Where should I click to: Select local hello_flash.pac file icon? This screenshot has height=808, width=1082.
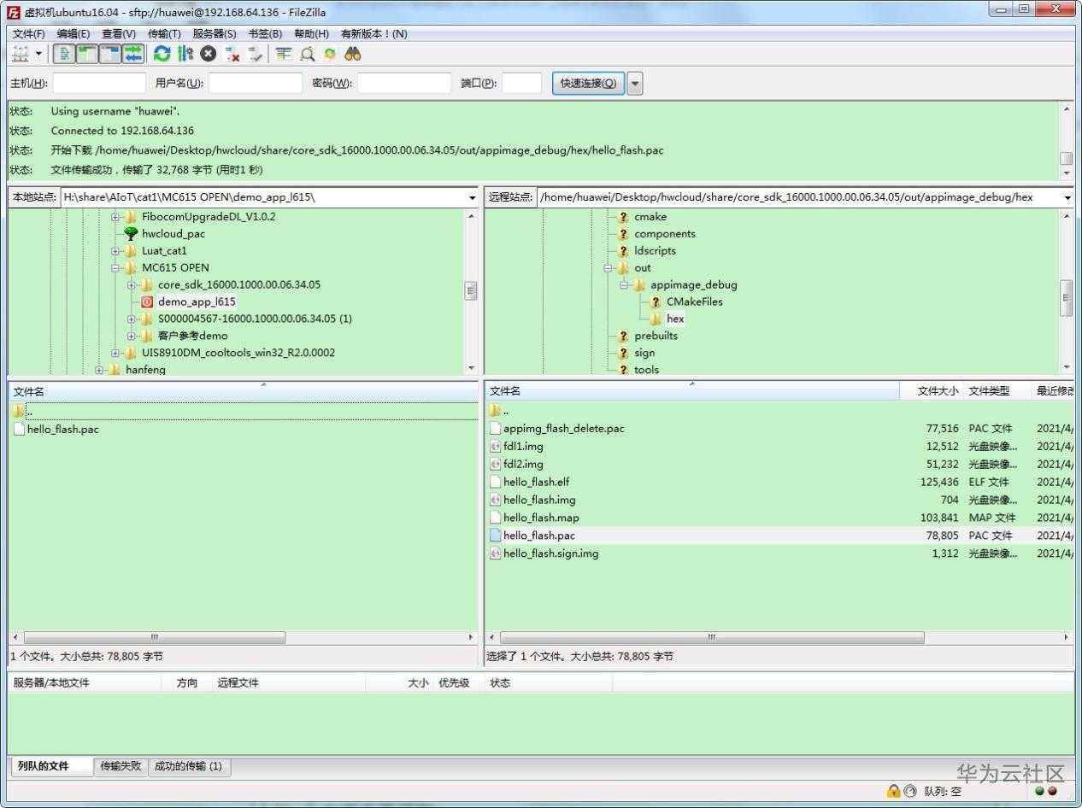(x=20, y=429)
